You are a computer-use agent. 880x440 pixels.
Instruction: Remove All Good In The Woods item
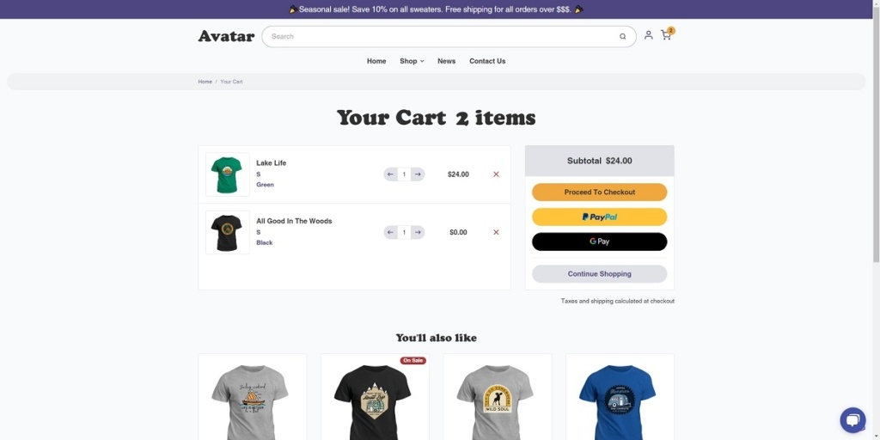[496, 232]
